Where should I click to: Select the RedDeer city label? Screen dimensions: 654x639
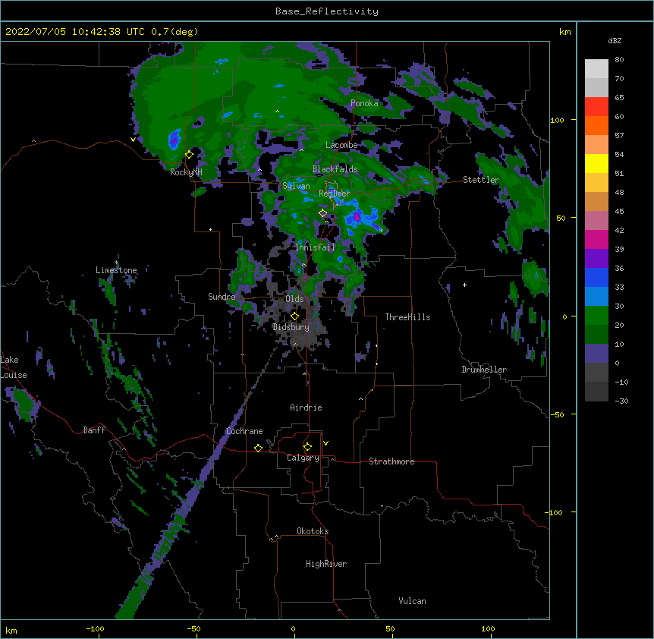tap(335, 194)
